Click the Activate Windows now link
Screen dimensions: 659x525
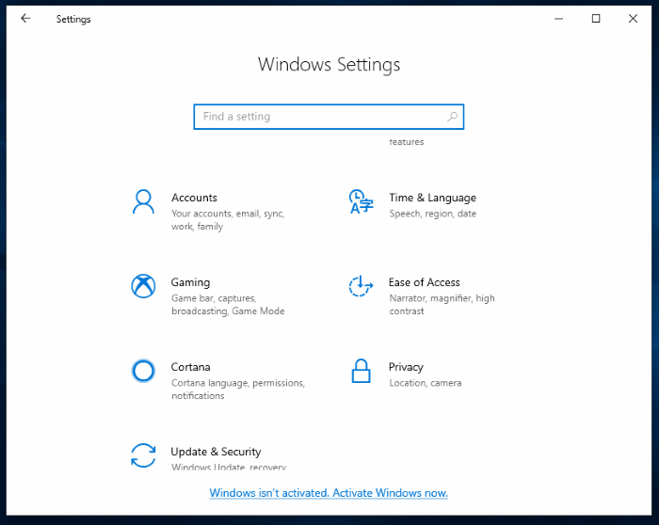pyautogui.click(x=329, y=493)
